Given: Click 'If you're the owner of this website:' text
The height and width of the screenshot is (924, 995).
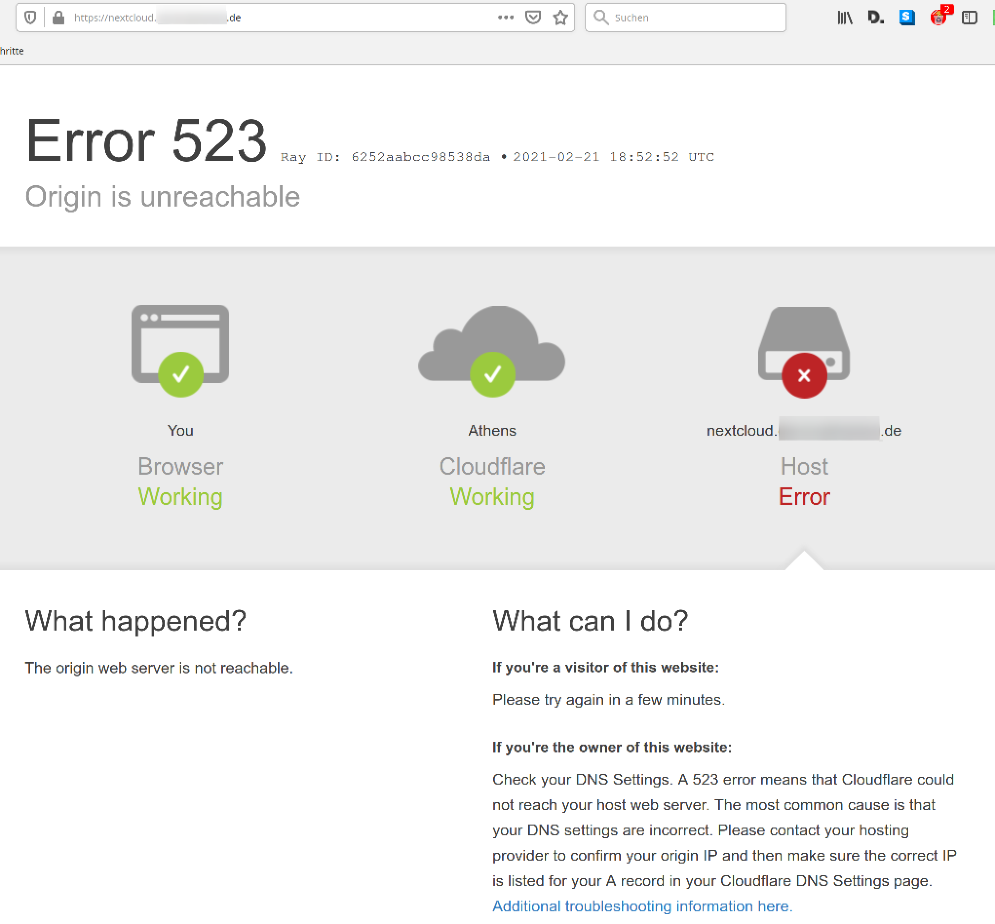Looking at the screenshot, I should pyautogui.click(x=612, y=747).
